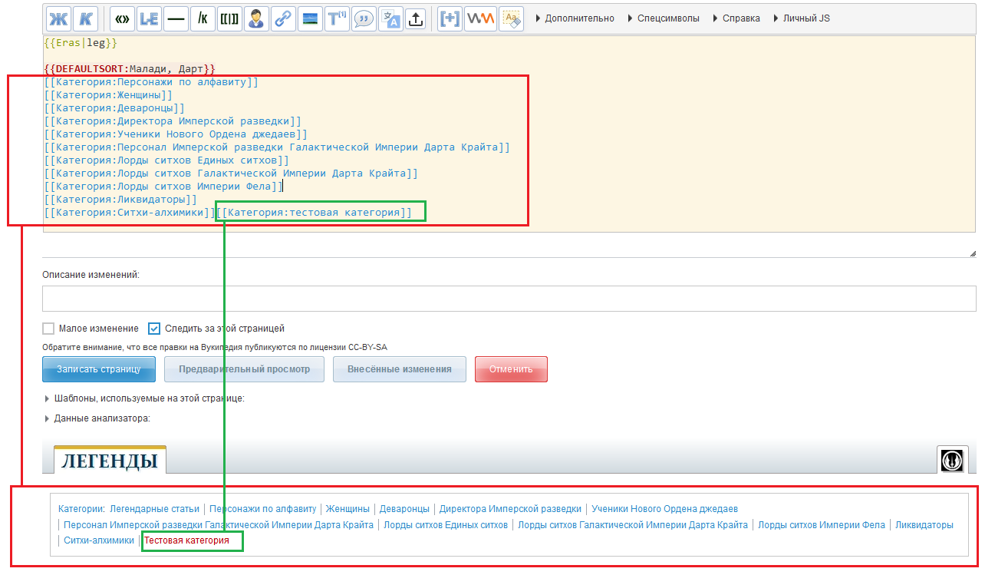The height and width of the screenshot is (575, 985).
Task: Click [[Категория:Персонажи по алфавиту]] editor line
Action: point(151,82)
